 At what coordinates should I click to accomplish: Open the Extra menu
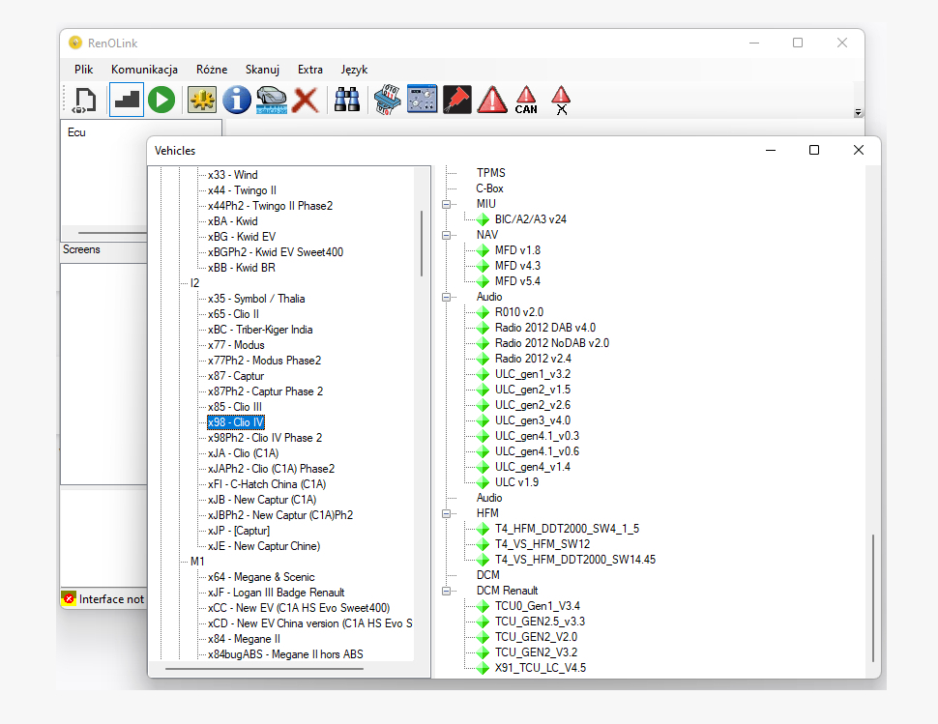pos(309,70)
